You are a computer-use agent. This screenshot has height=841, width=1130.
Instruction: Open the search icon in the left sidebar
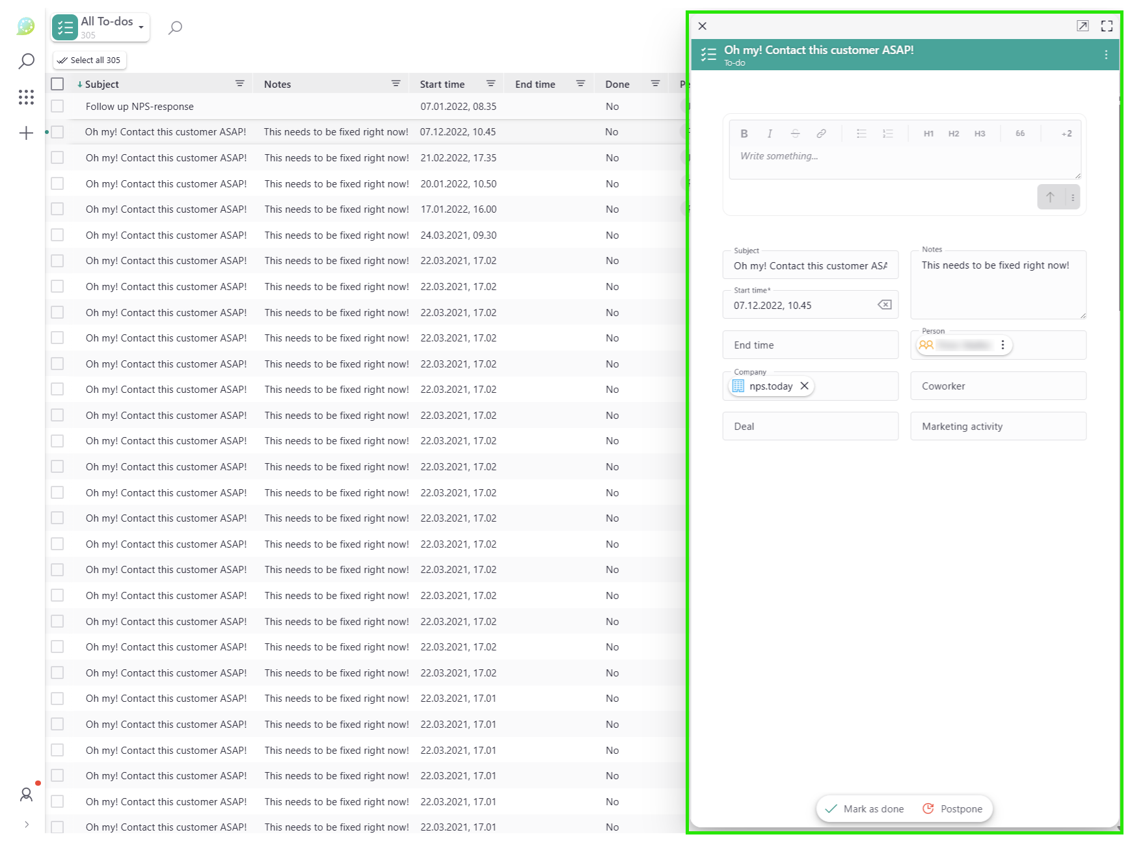pos(26,61)
